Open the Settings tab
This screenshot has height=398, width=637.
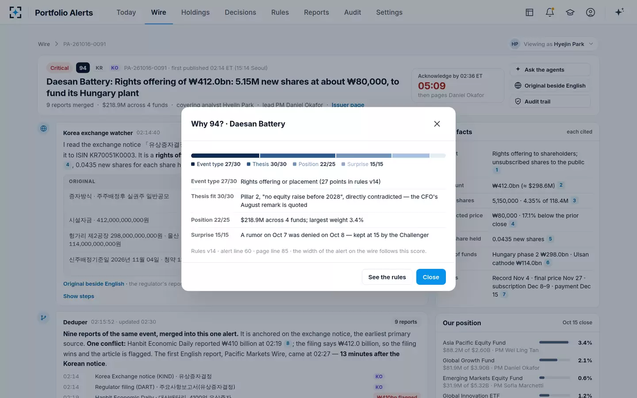[389, 12]
